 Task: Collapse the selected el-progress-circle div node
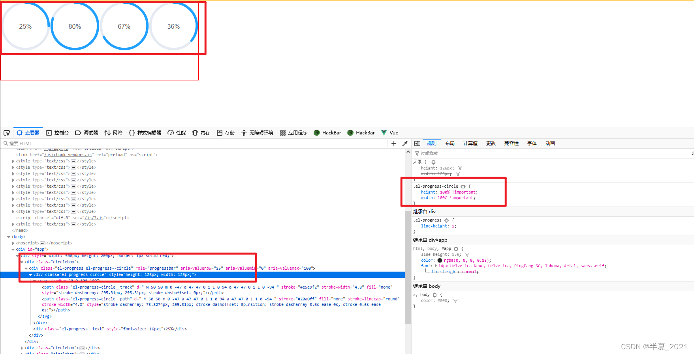click(30, 275)
